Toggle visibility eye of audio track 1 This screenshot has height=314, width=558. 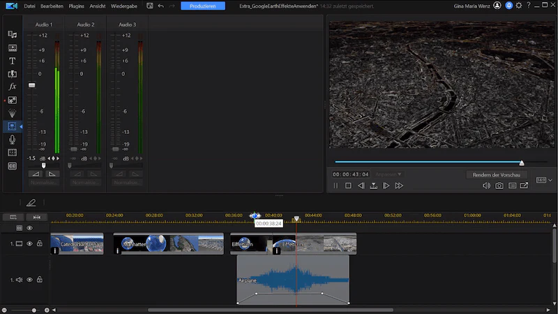29,280
